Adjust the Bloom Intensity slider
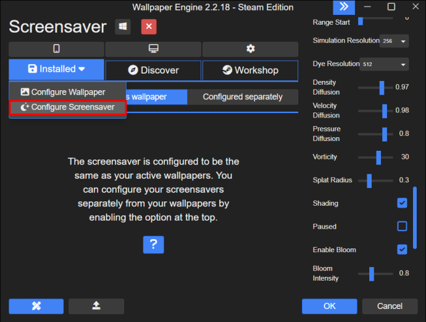 [375, 274]
